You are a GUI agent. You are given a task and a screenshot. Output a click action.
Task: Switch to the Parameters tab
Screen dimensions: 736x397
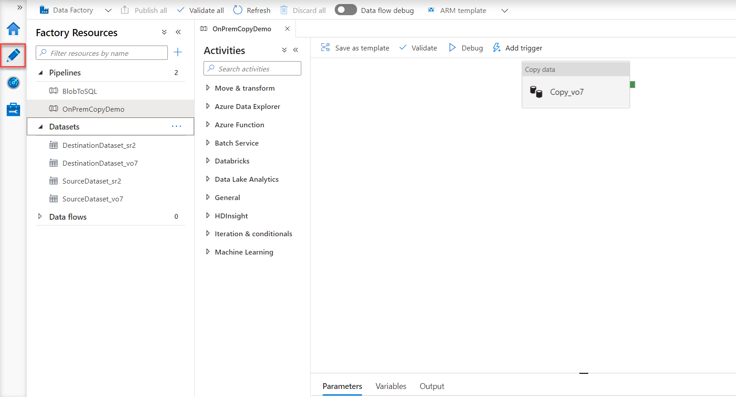(x=342, y=386)
